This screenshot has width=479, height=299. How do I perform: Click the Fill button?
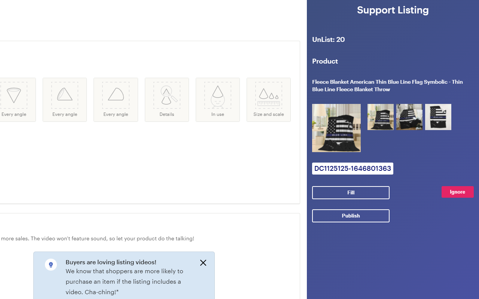point(351,193)
